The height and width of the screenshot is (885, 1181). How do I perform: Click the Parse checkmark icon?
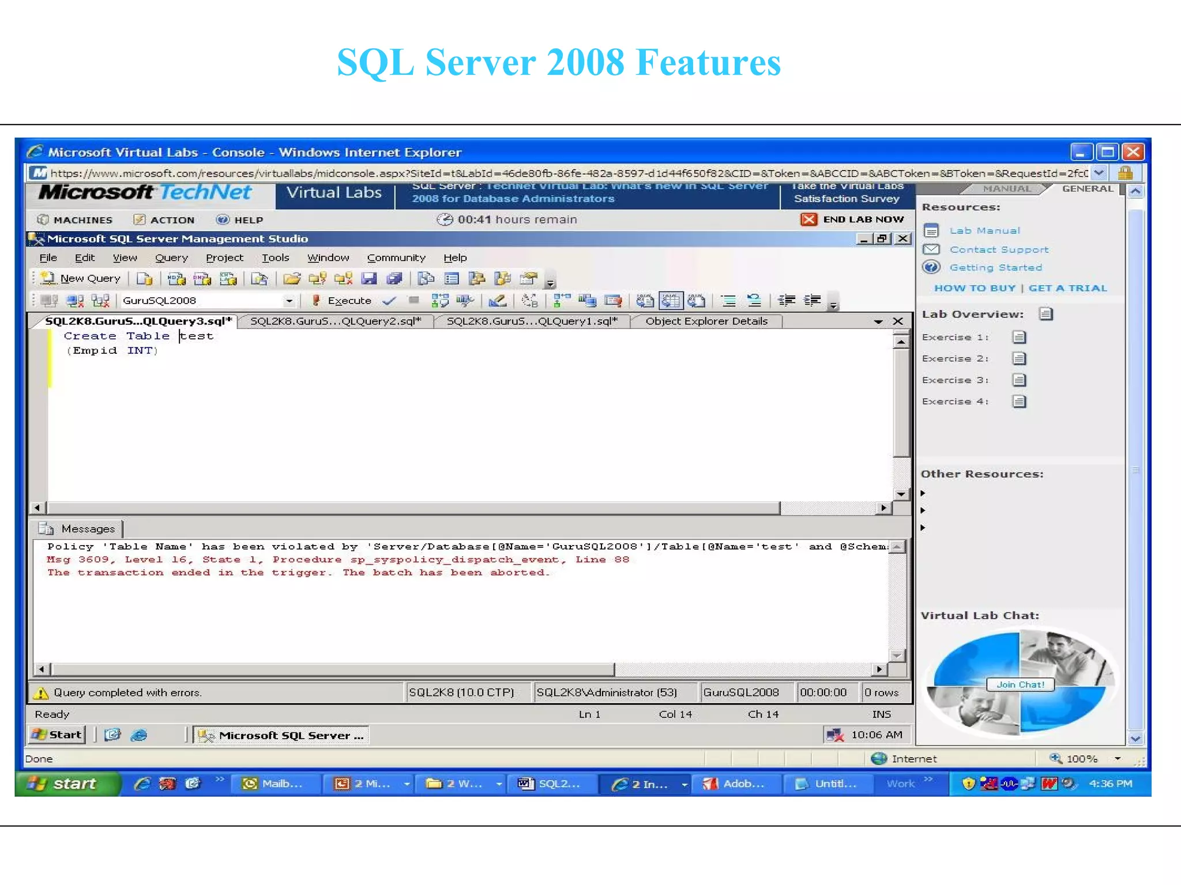point(389,301)
